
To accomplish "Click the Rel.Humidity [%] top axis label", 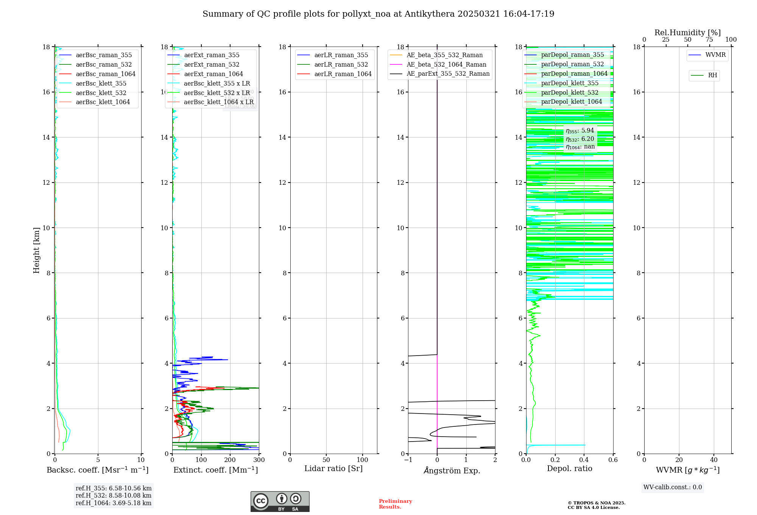I will point(688,33).
